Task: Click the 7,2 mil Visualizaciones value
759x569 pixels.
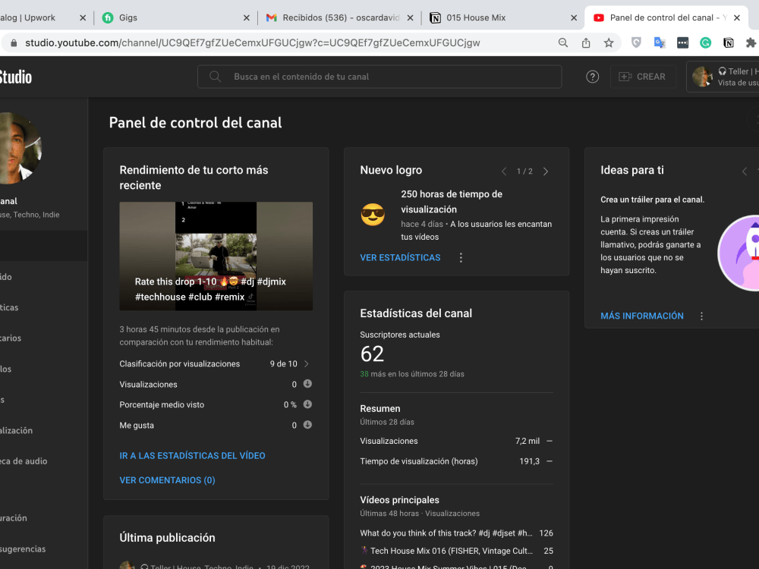Action: point(528,442)
